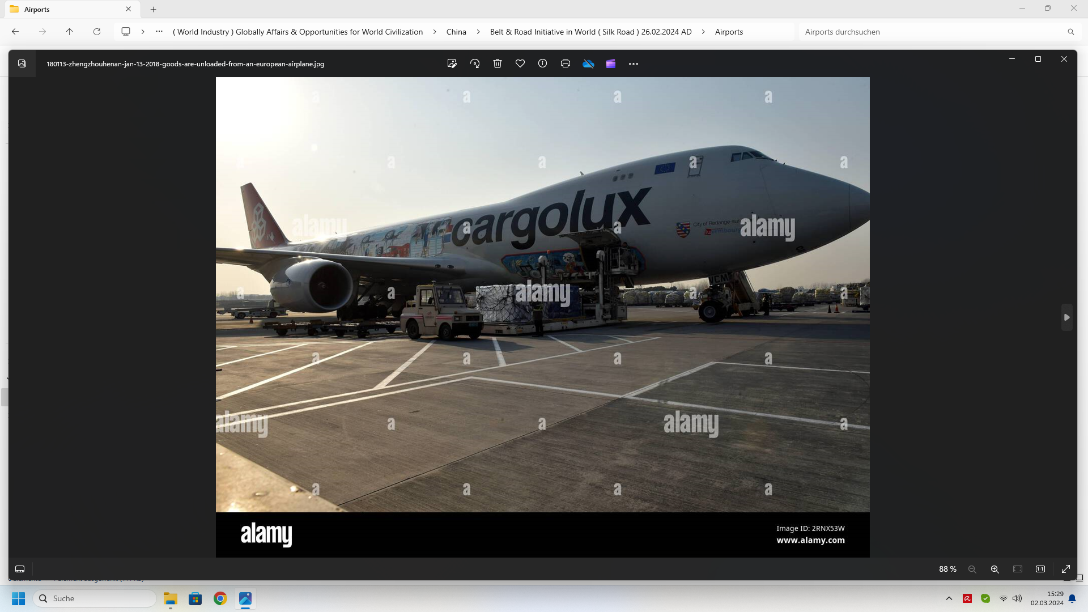Minimize the Photos viewer window
The height and width of the screenshot is (612, 1088).
(x=1012, y=59)
